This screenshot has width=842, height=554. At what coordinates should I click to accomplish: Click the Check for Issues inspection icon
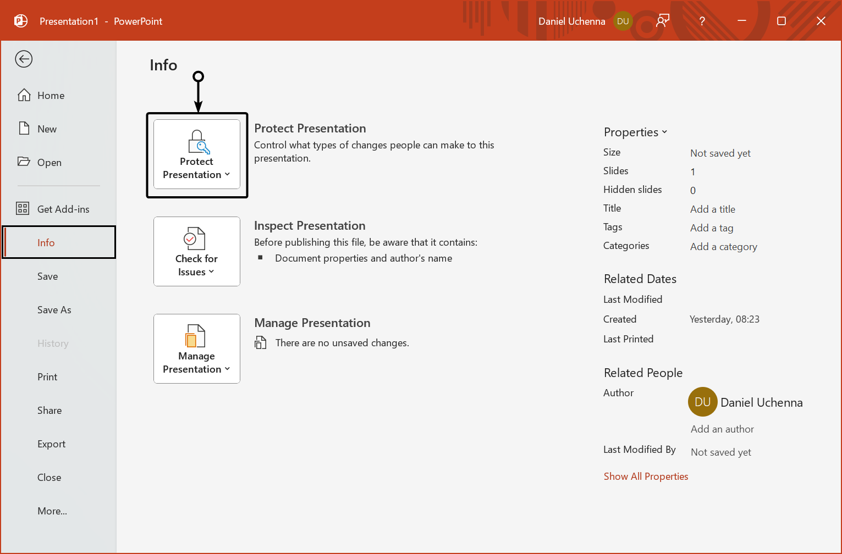(x=196, y=239)
